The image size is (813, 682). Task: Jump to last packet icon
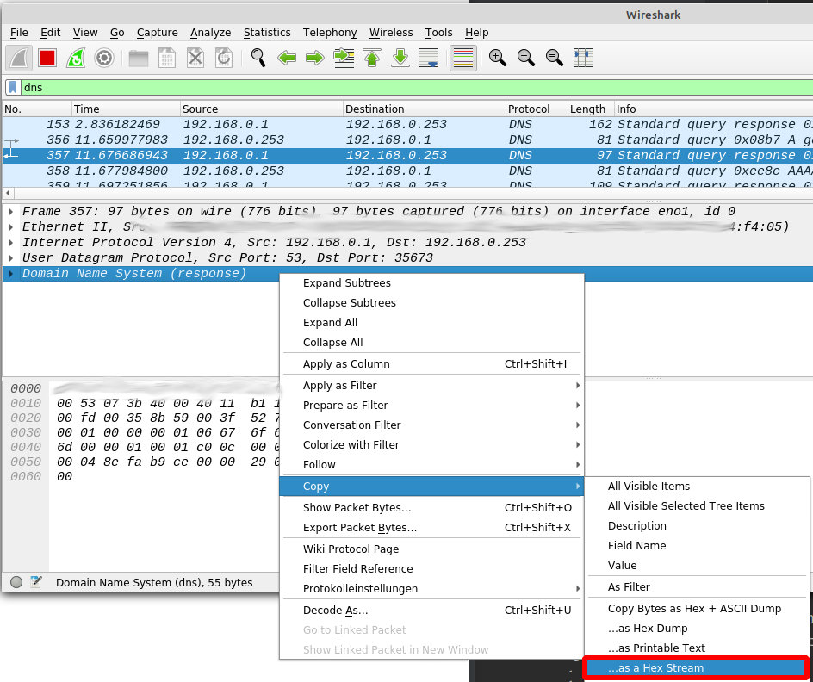coord(400,58)
